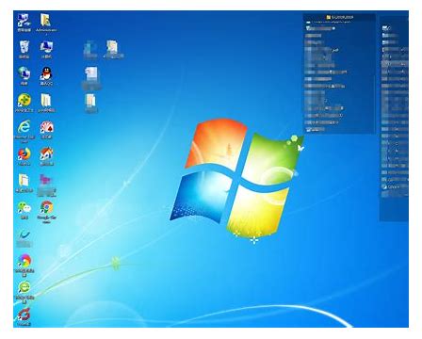Launch the Internet Explorer shortcut
This screenshot has width=422, height=339.
24,127
